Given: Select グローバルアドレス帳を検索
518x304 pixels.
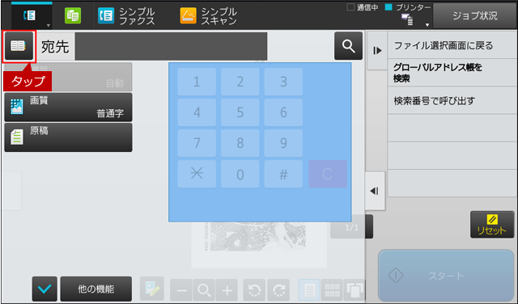Looking at the screenshot, I should tap(452, 73).
